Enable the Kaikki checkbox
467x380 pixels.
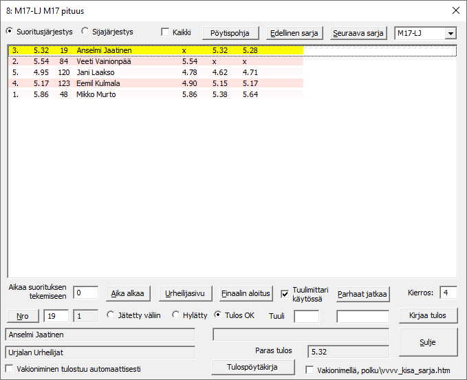point(165,32)
